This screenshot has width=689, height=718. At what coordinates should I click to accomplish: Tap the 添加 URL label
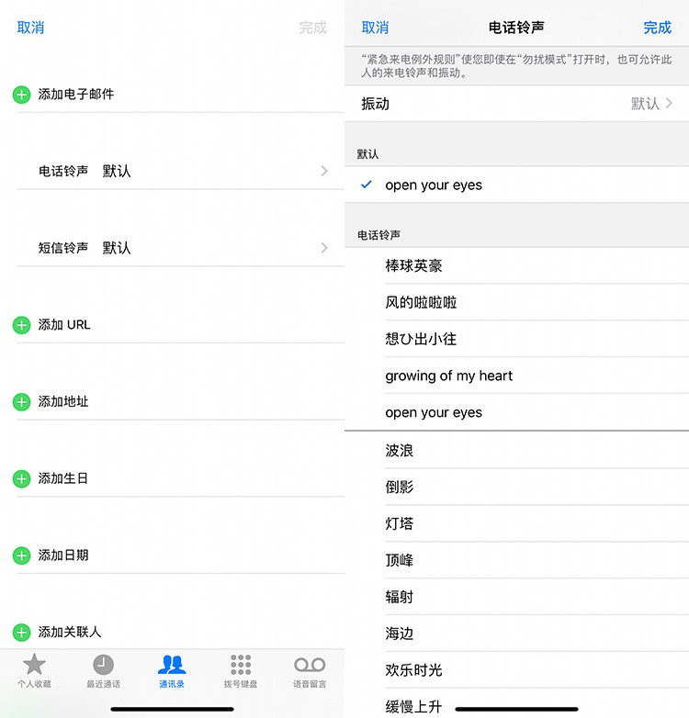64,325
